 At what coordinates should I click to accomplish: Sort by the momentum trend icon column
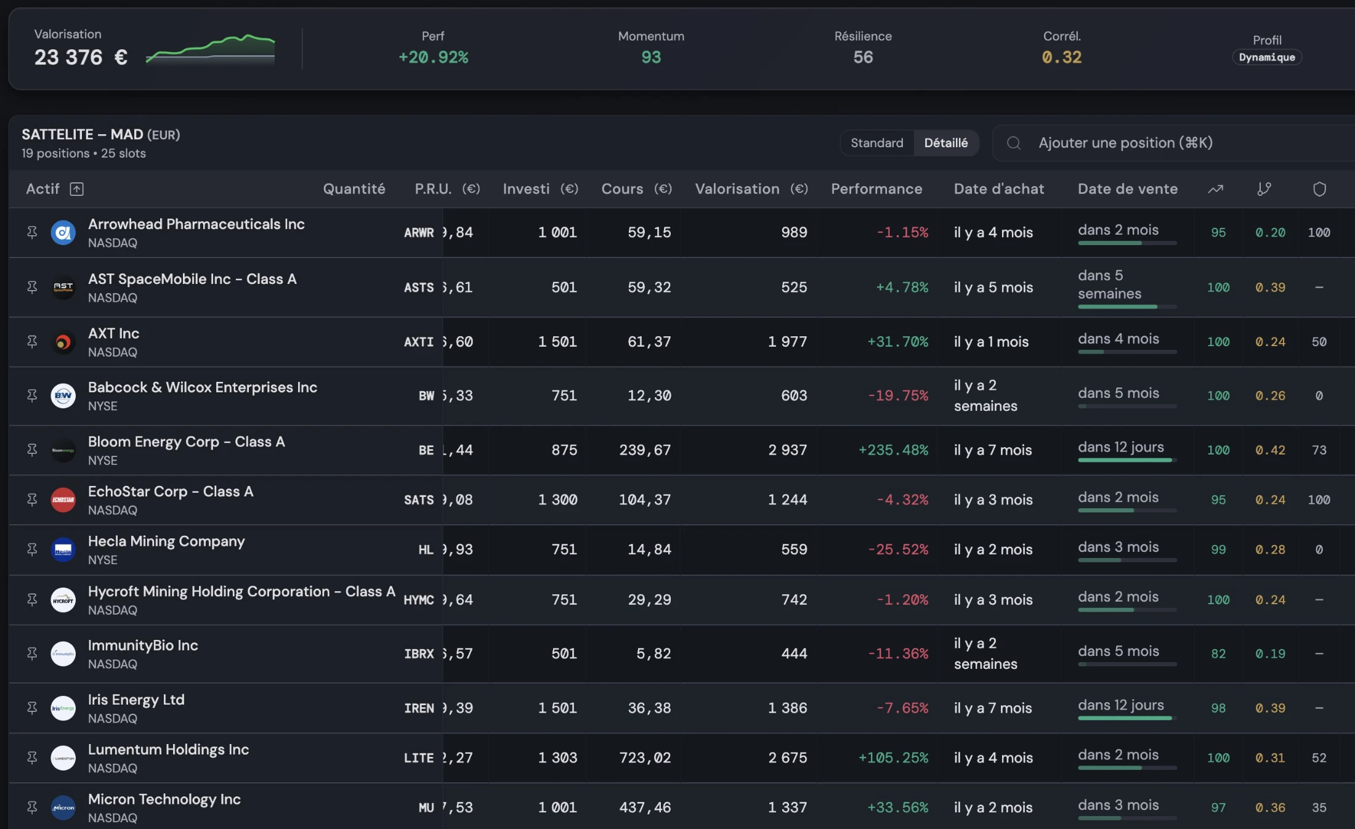point(1215,189)
